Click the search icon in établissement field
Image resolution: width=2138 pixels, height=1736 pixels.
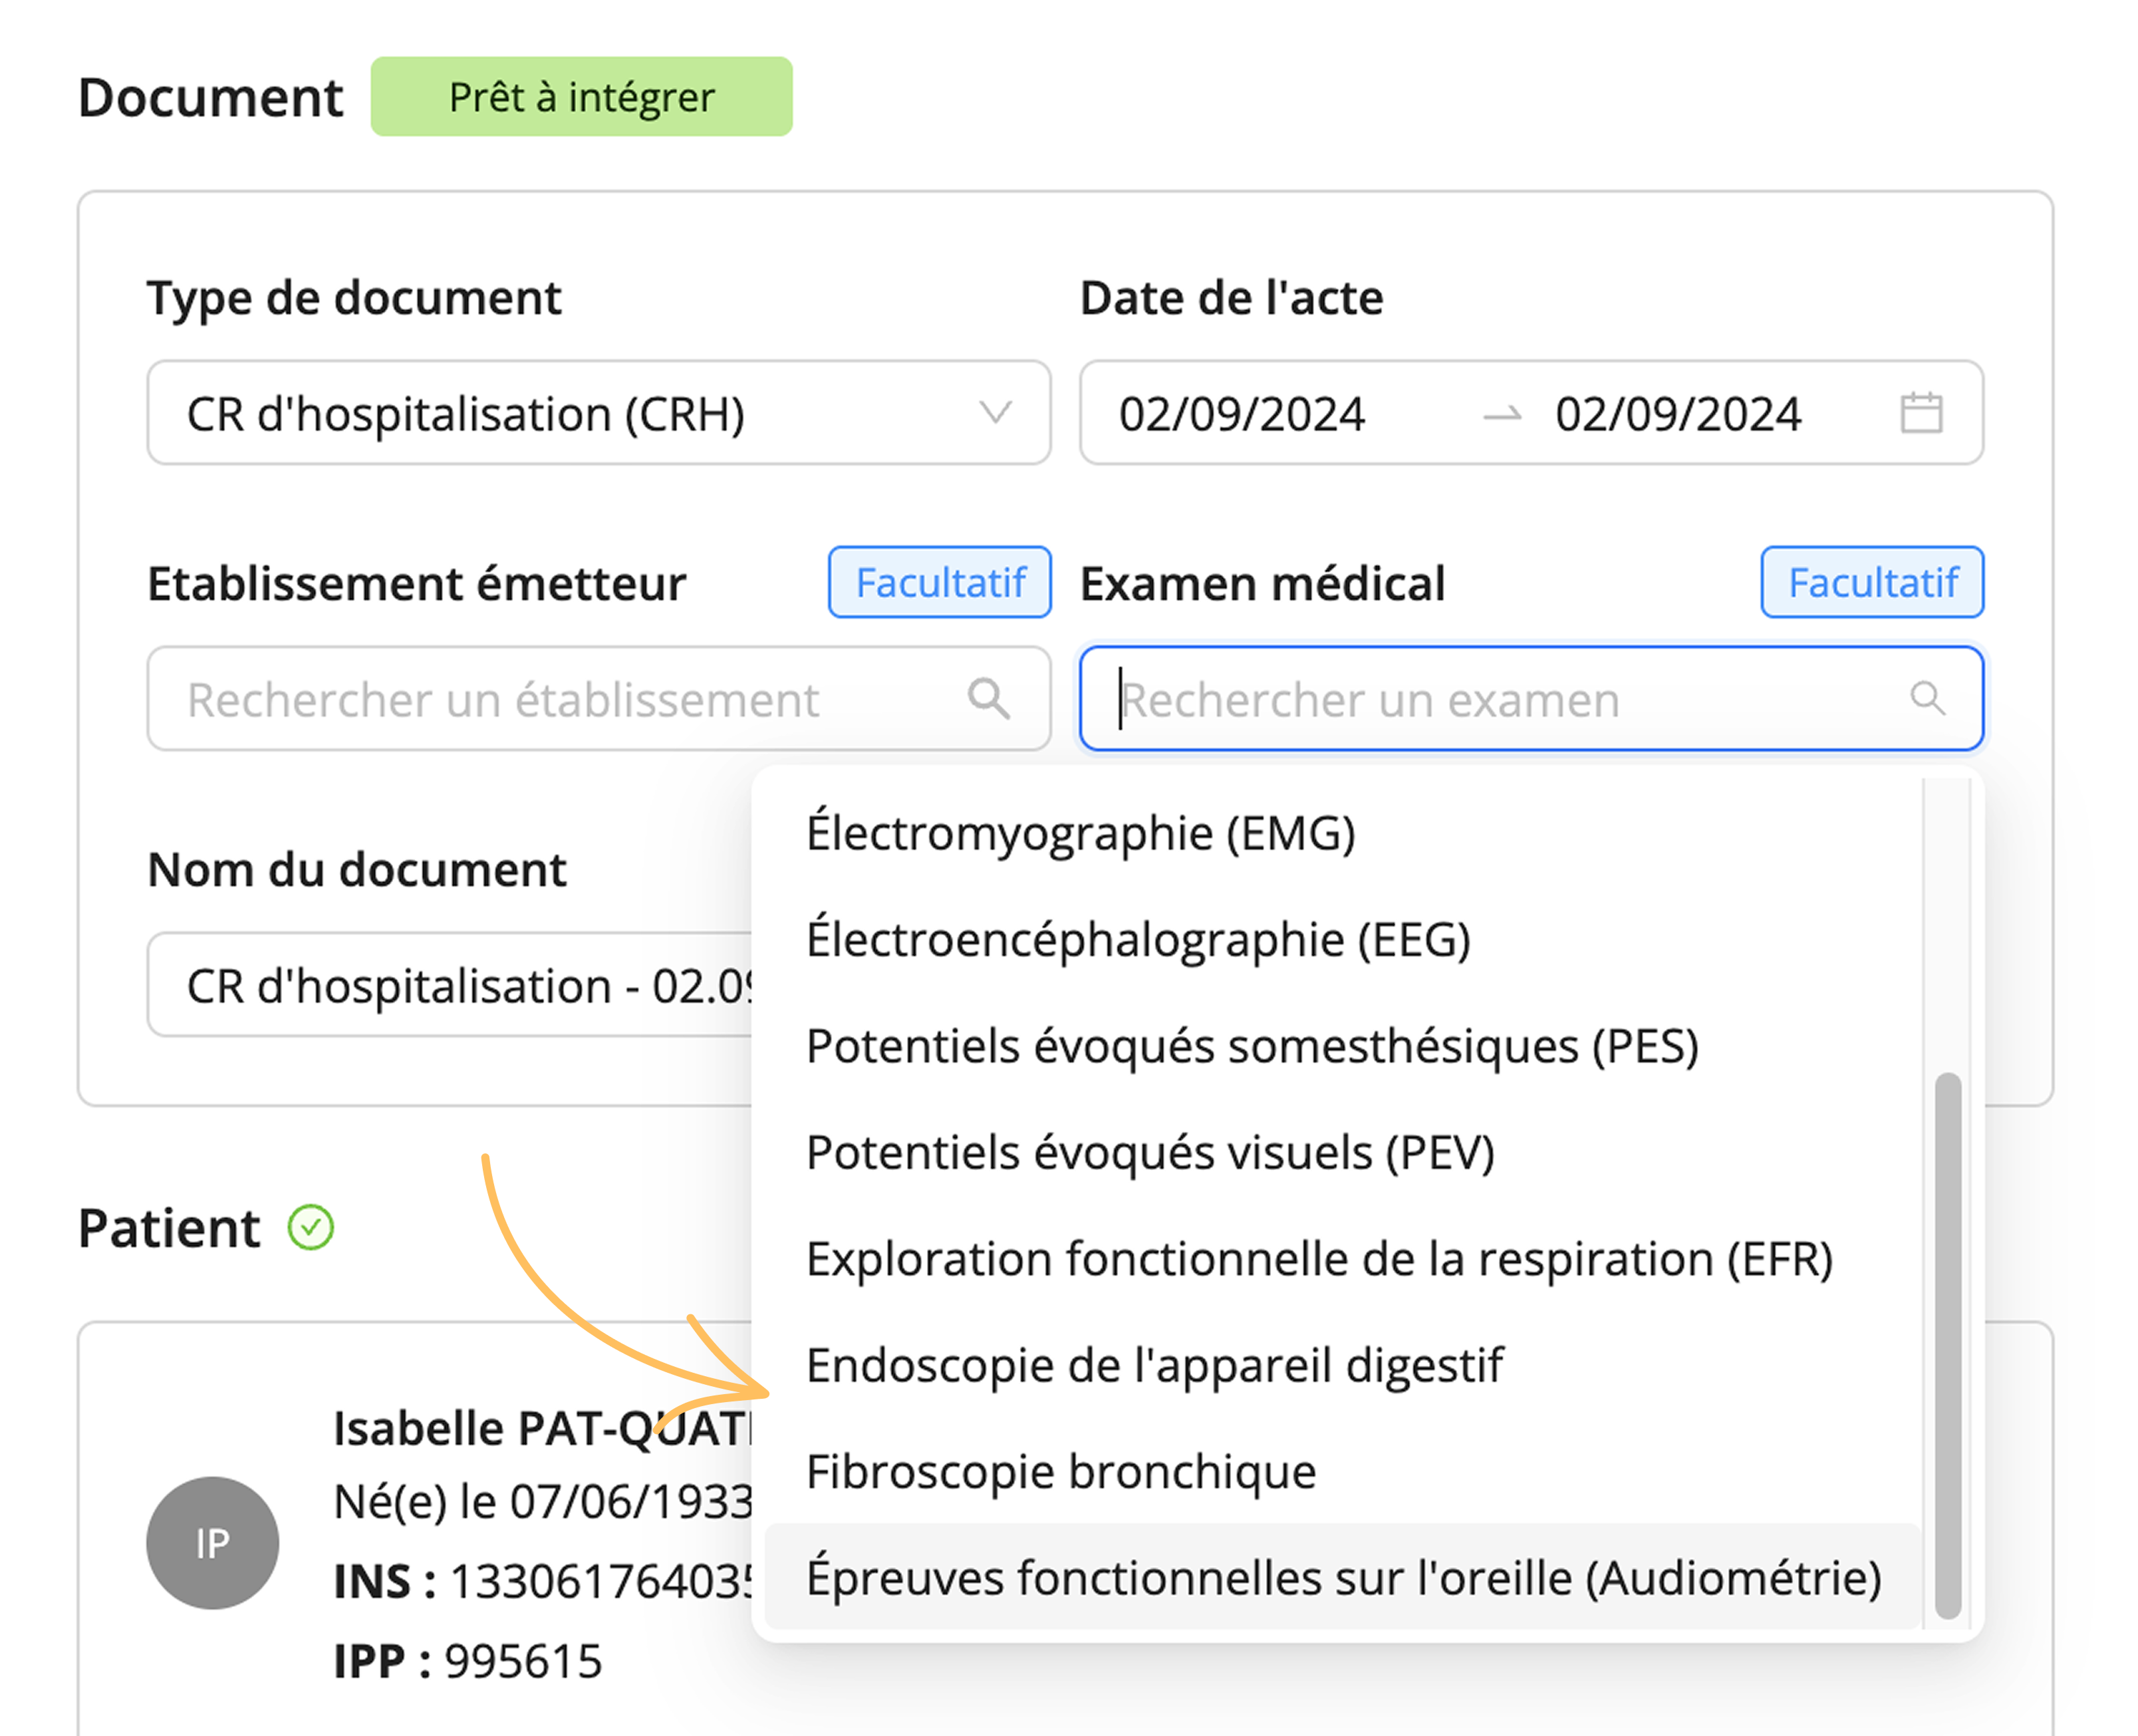[x=988, y=698]
